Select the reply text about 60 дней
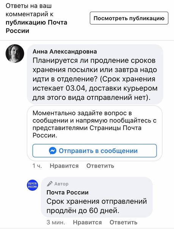This screenshot has height=229, width=174. click(97, 206)
